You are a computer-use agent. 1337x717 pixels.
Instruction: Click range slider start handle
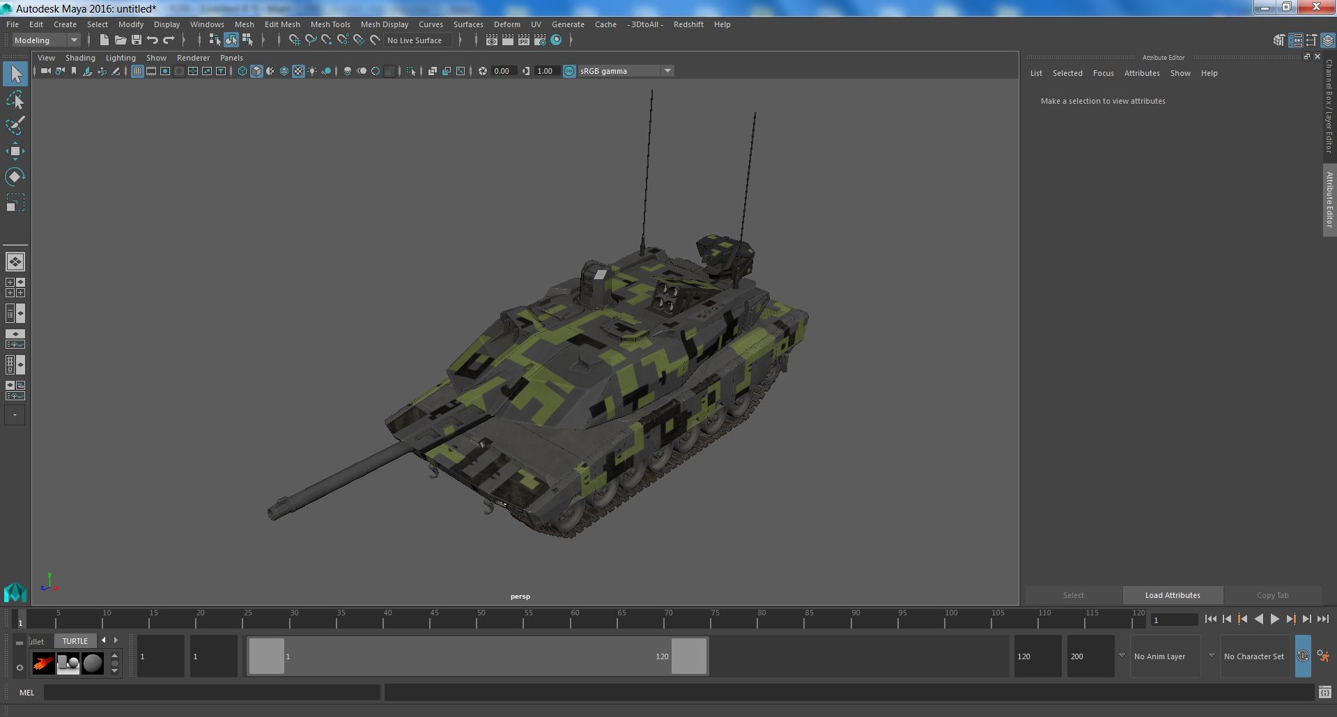pos(266,656)
